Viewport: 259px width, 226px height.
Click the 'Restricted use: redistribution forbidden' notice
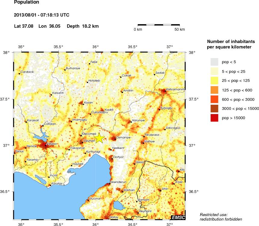tap(221, 217)
